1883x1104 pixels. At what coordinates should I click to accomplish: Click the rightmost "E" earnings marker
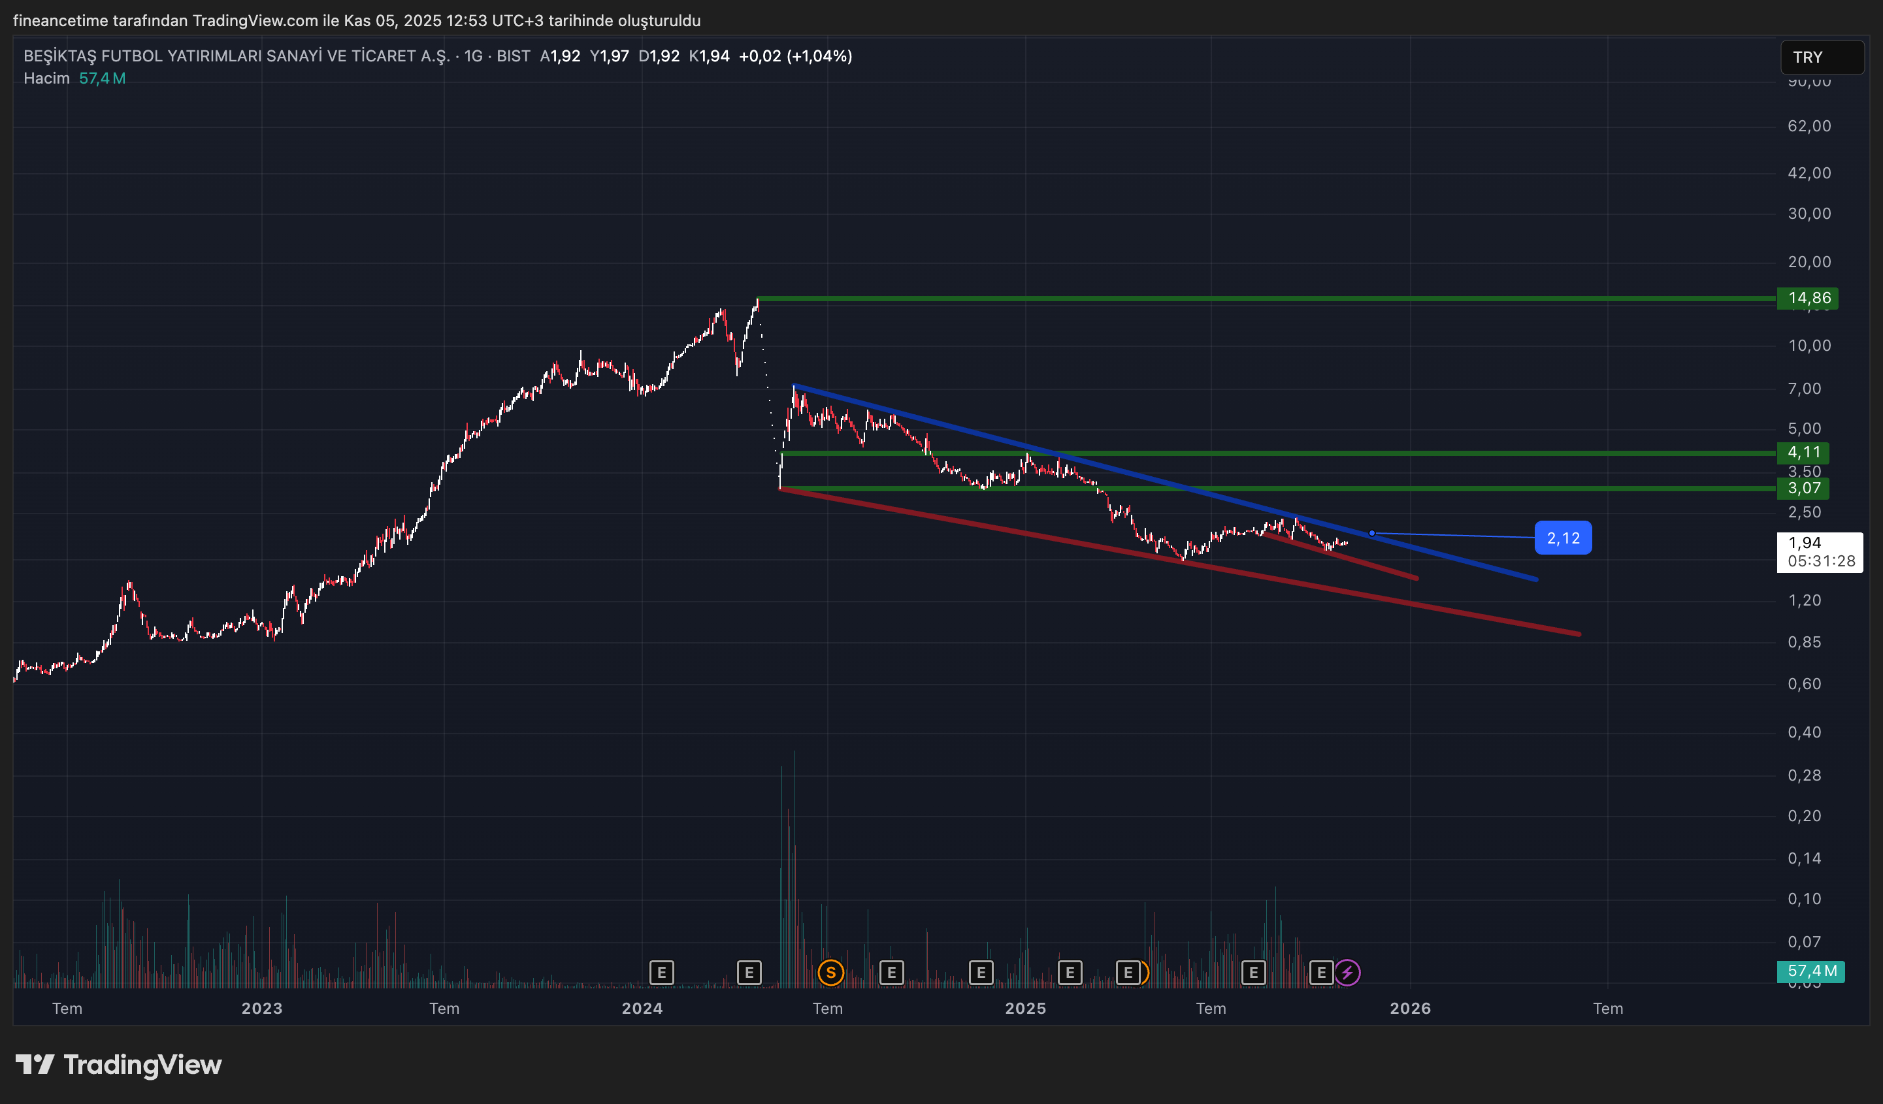pos(1321,973)
